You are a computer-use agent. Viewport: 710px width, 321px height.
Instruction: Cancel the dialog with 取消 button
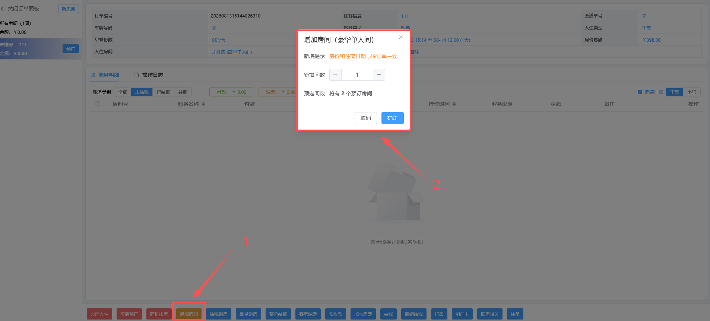[366, 118]
